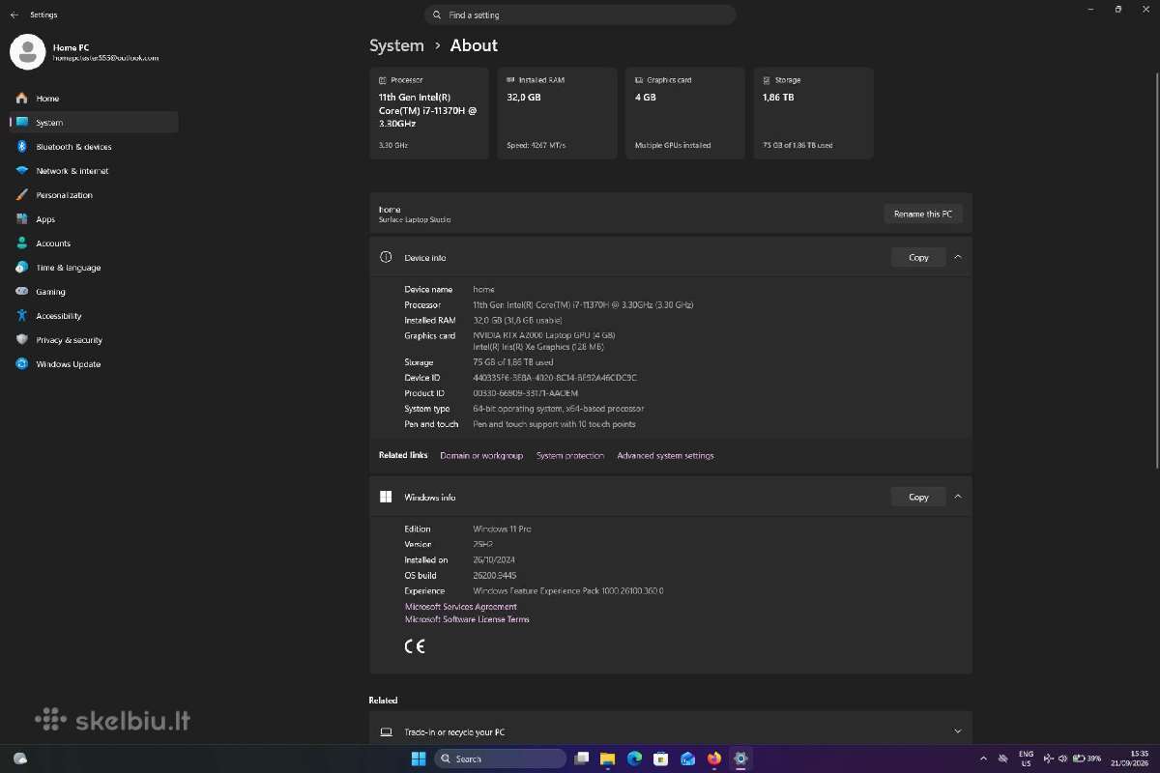Click the Find a setting search box
Screen dimensions: 1160x773
pos(580,15)
